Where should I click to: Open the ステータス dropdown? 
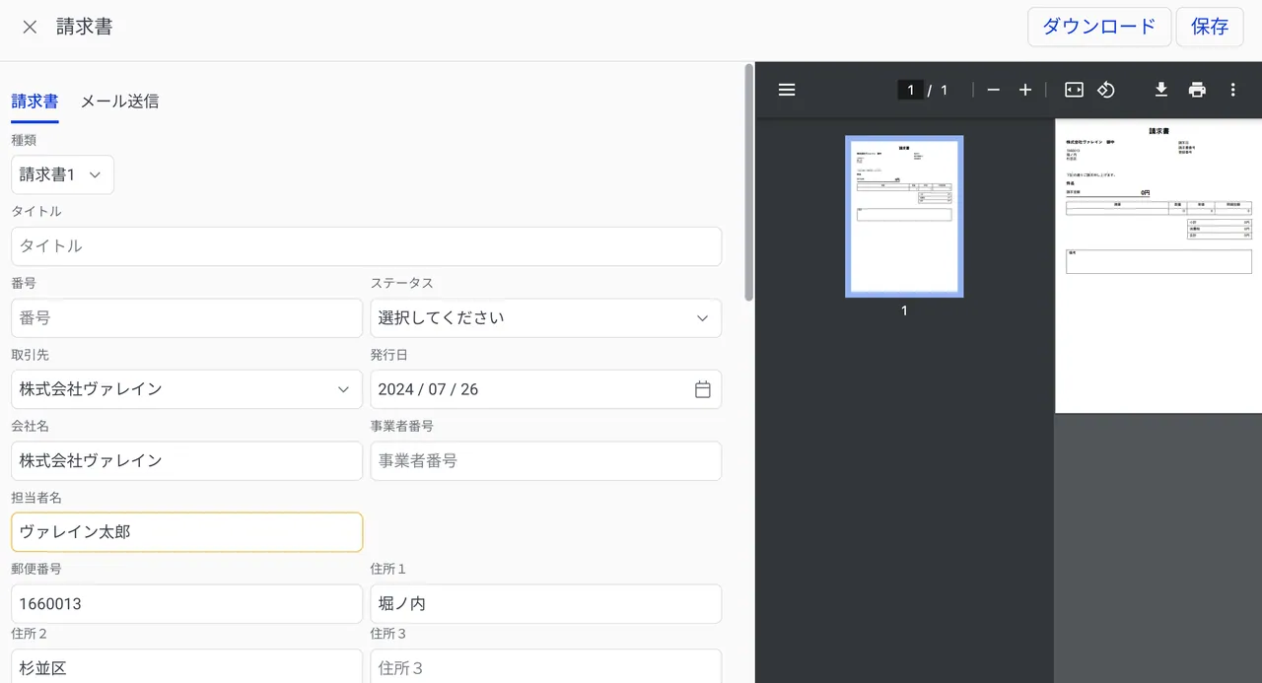pyautogui.click(x=546, y=318)
